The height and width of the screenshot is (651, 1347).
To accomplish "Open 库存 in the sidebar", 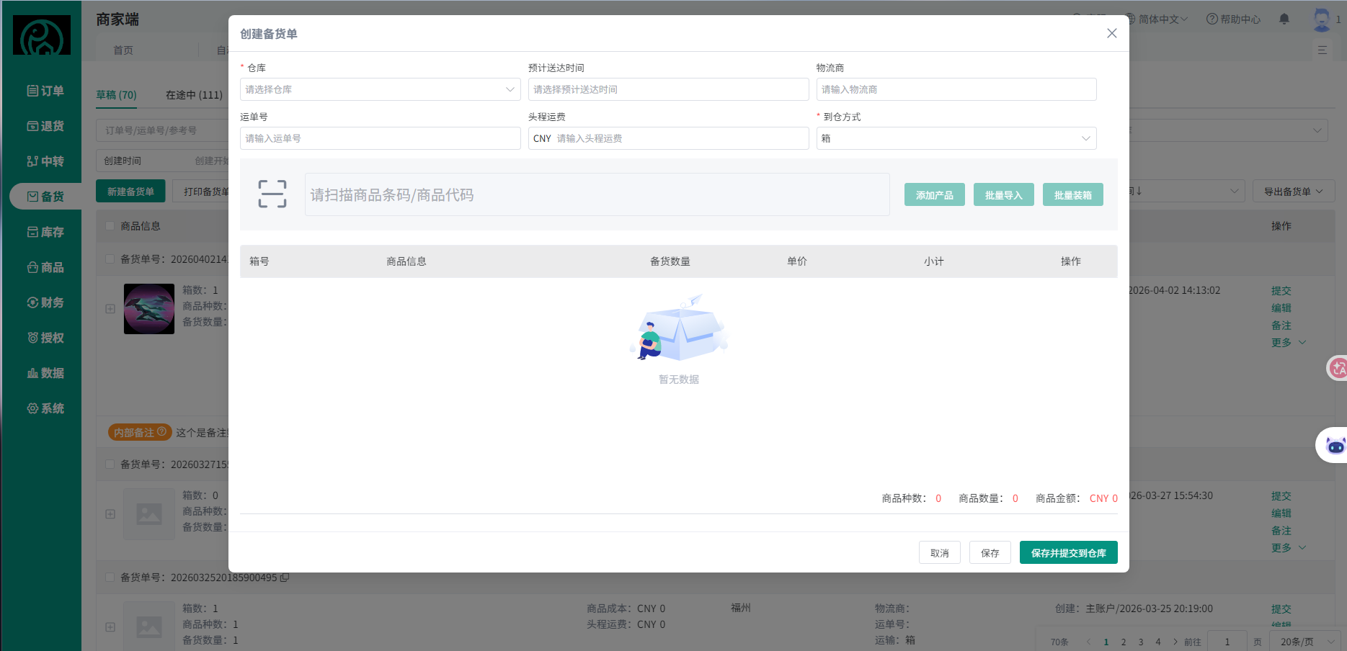I will [45, 232].
